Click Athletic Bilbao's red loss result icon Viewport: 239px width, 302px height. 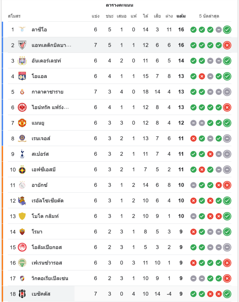click(227, 45)
